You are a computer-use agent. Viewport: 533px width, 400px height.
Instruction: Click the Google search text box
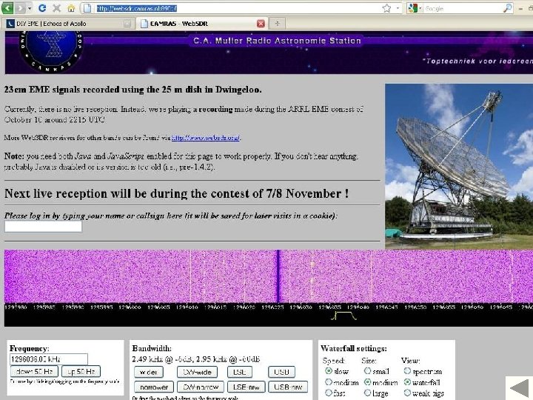463,8
